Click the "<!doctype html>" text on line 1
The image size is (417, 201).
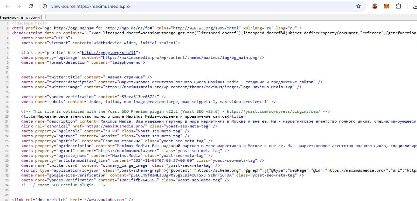[29, 23]
